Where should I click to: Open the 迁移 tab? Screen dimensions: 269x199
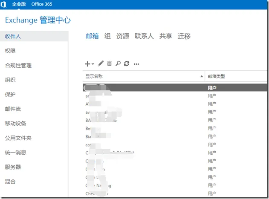(184, 36)
